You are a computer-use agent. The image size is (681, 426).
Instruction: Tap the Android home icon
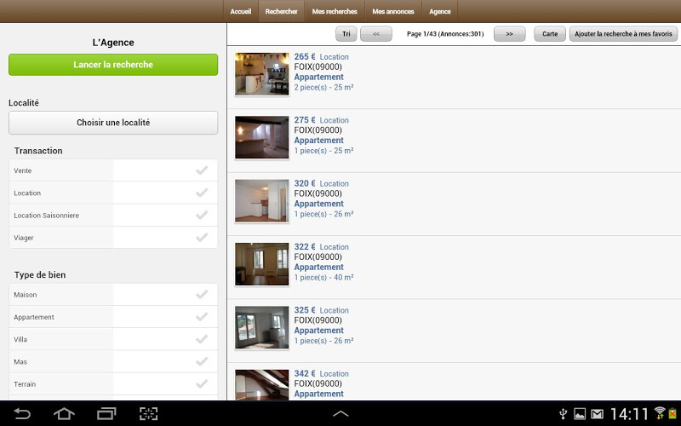pos(64,413)
